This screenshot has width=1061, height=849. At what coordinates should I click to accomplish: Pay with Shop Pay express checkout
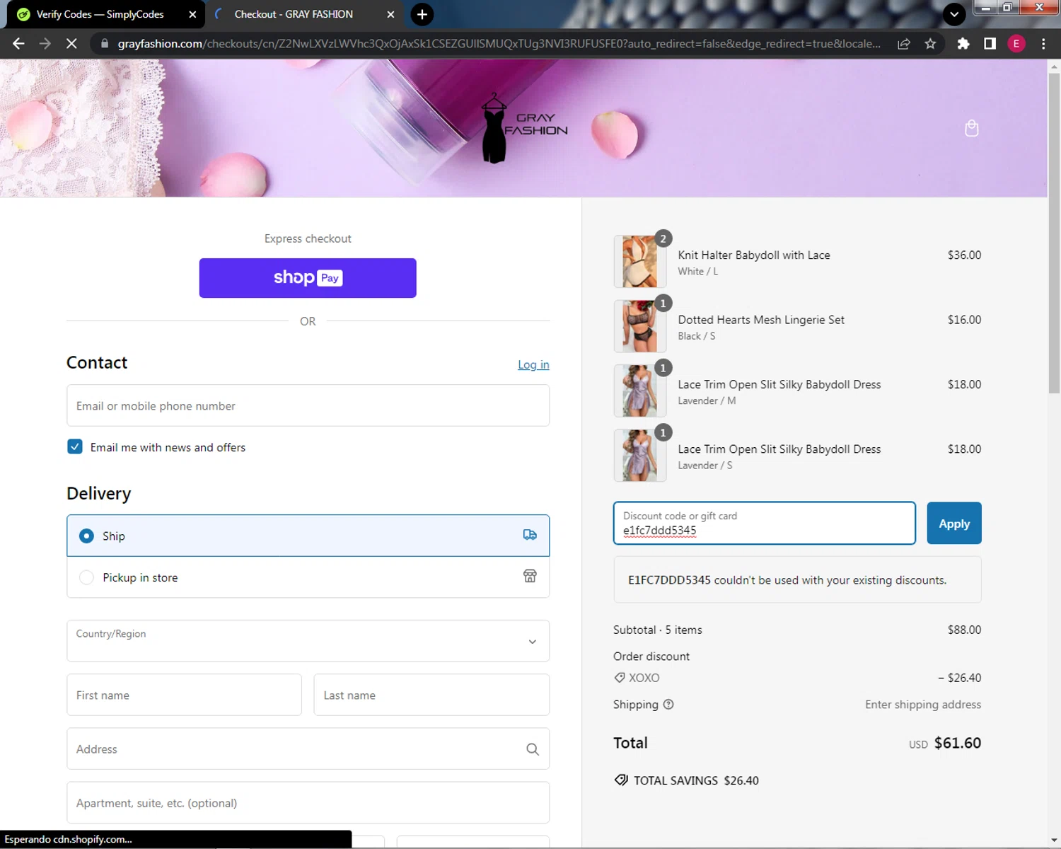coord(308,278)
